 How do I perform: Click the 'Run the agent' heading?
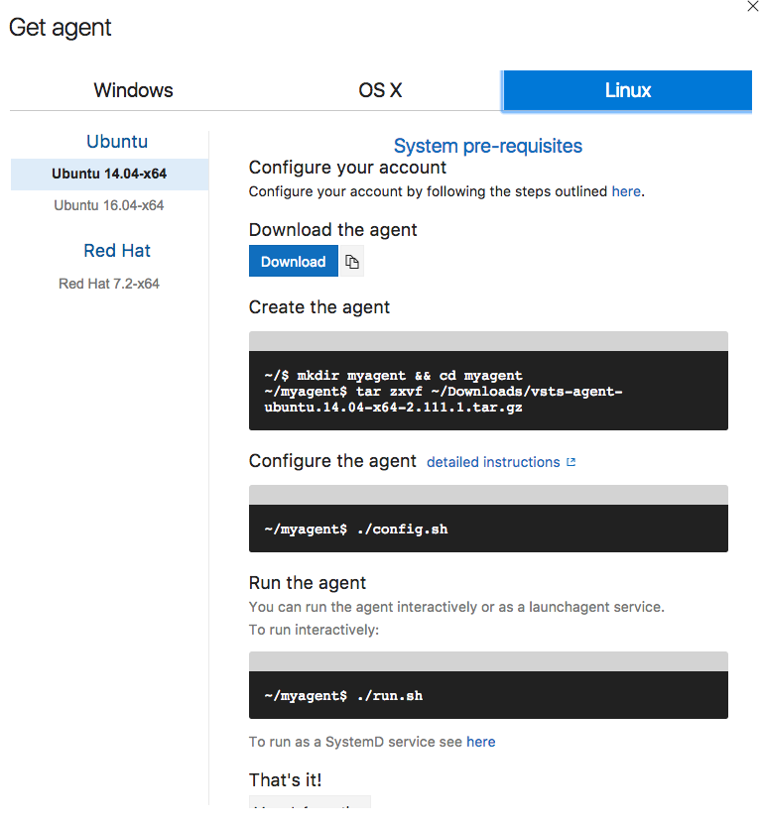click(x=308, y=583)
